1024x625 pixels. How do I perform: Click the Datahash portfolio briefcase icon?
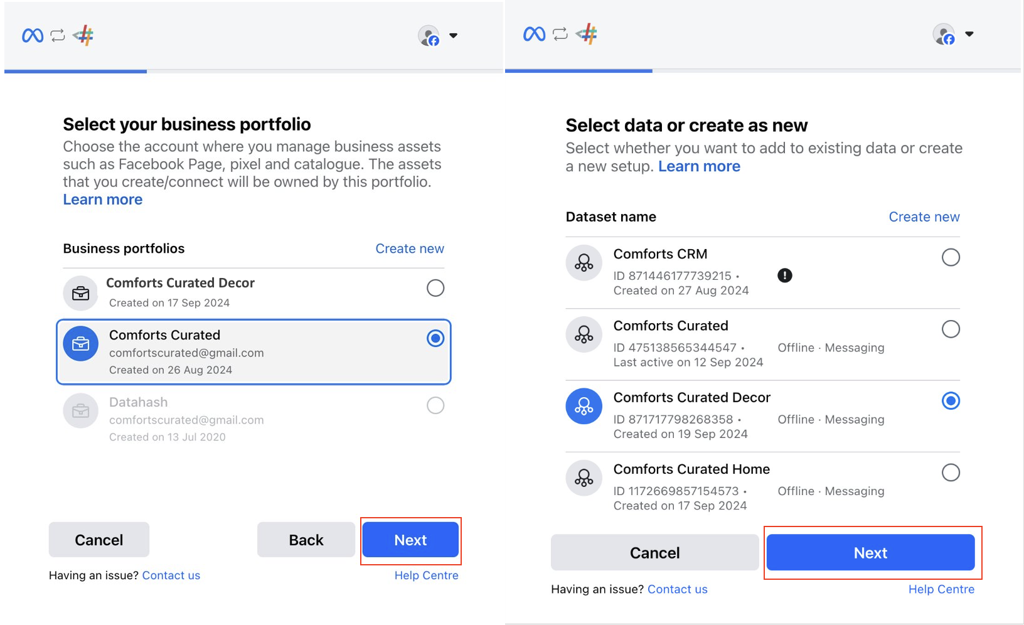81,411
